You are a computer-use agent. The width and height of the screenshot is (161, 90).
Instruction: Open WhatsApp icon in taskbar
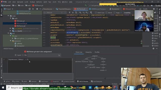coord(90,87)
